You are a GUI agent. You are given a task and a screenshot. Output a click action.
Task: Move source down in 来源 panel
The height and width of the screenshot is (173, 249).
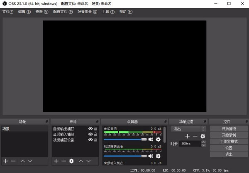click(x=88, y=161)
